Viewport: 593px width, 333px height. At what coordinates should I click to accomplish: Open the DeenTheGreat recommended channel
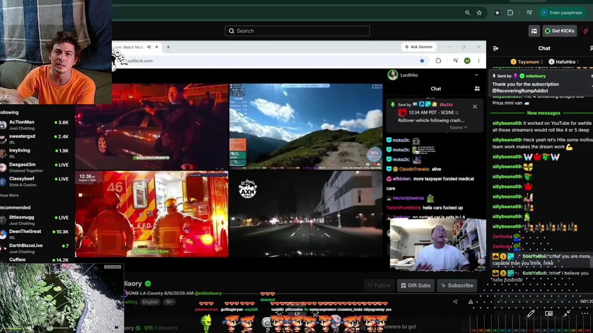pyautogui.click(x=35, y=234)
